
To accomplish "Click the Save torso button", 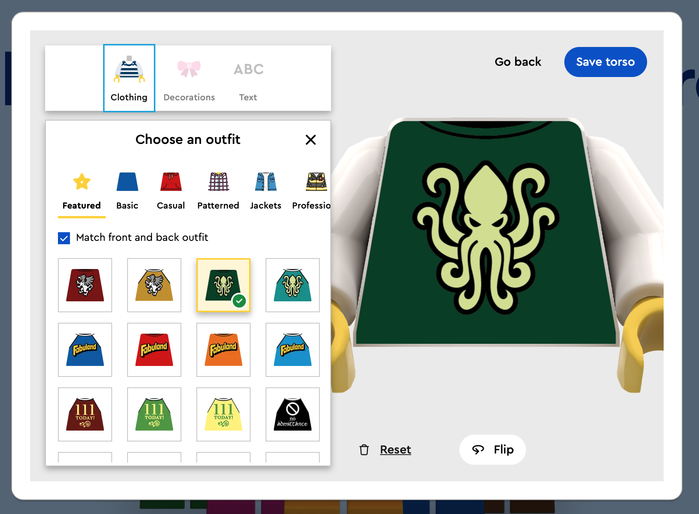I will click(x=605, y=62).
